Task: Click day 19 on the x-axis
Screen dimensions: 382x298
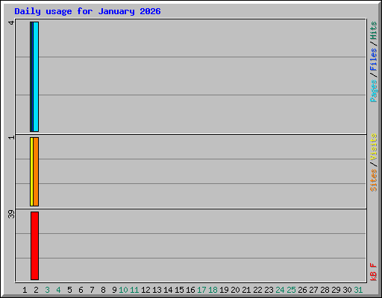Action: (224, 290)
